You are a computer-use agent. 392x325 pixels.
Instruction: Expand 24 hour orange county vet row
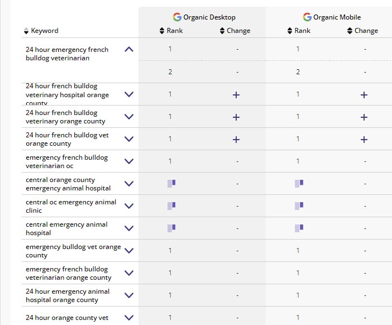point(129,318)
